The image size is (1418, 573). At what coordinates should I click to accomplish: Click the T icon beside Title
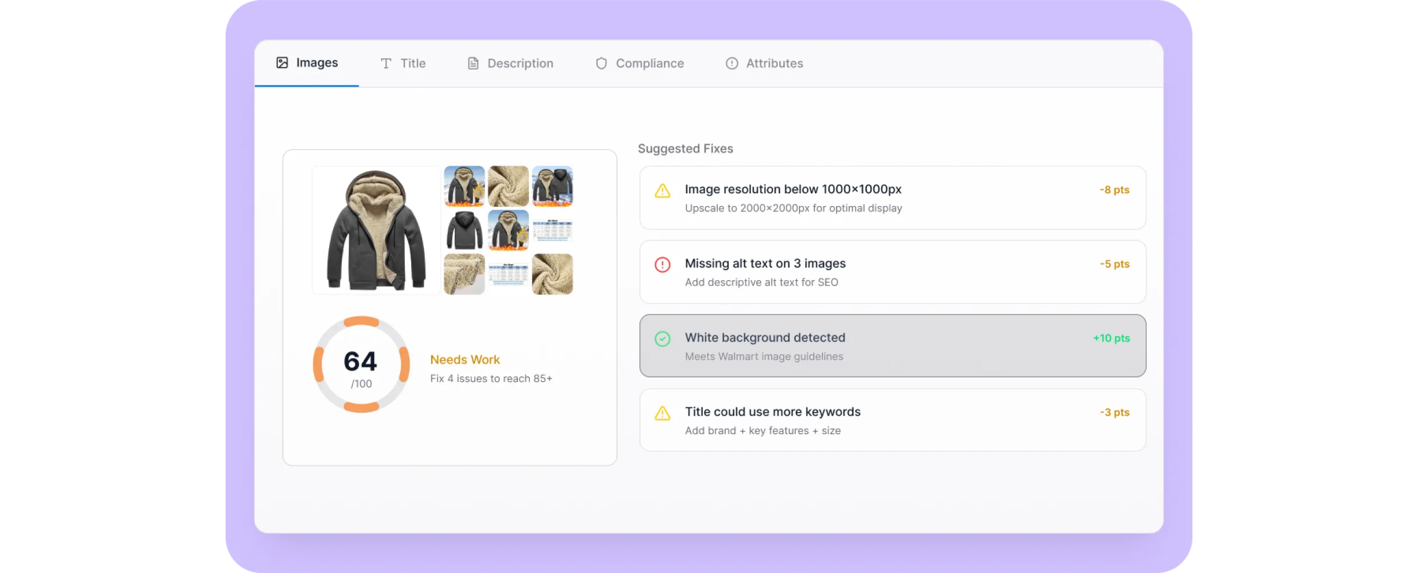coord(386,64)
